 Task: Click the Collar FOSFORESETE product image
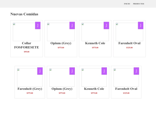(27, 32)
